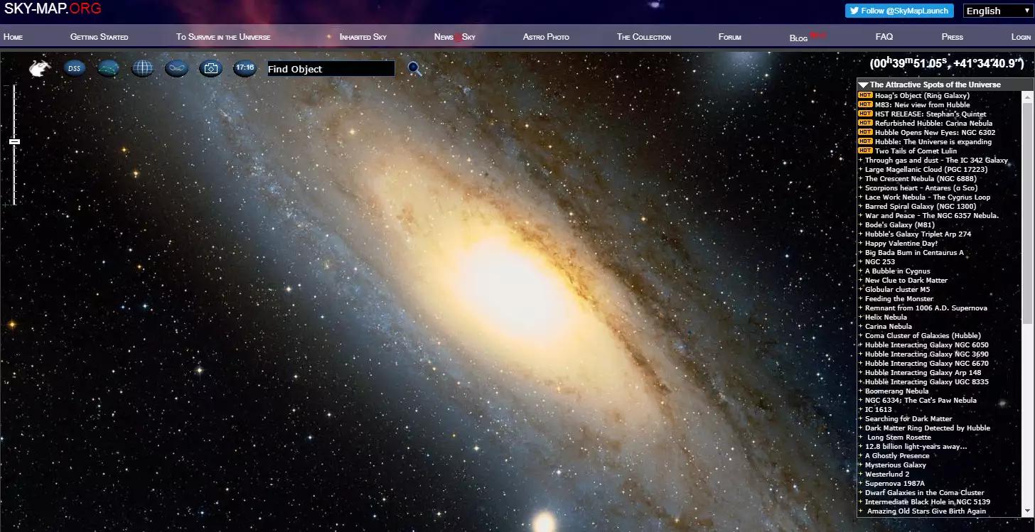1035x532 pixels.
Task: Select Big Bada Bum in Centaurus A
Action: [x=914, y=252]
